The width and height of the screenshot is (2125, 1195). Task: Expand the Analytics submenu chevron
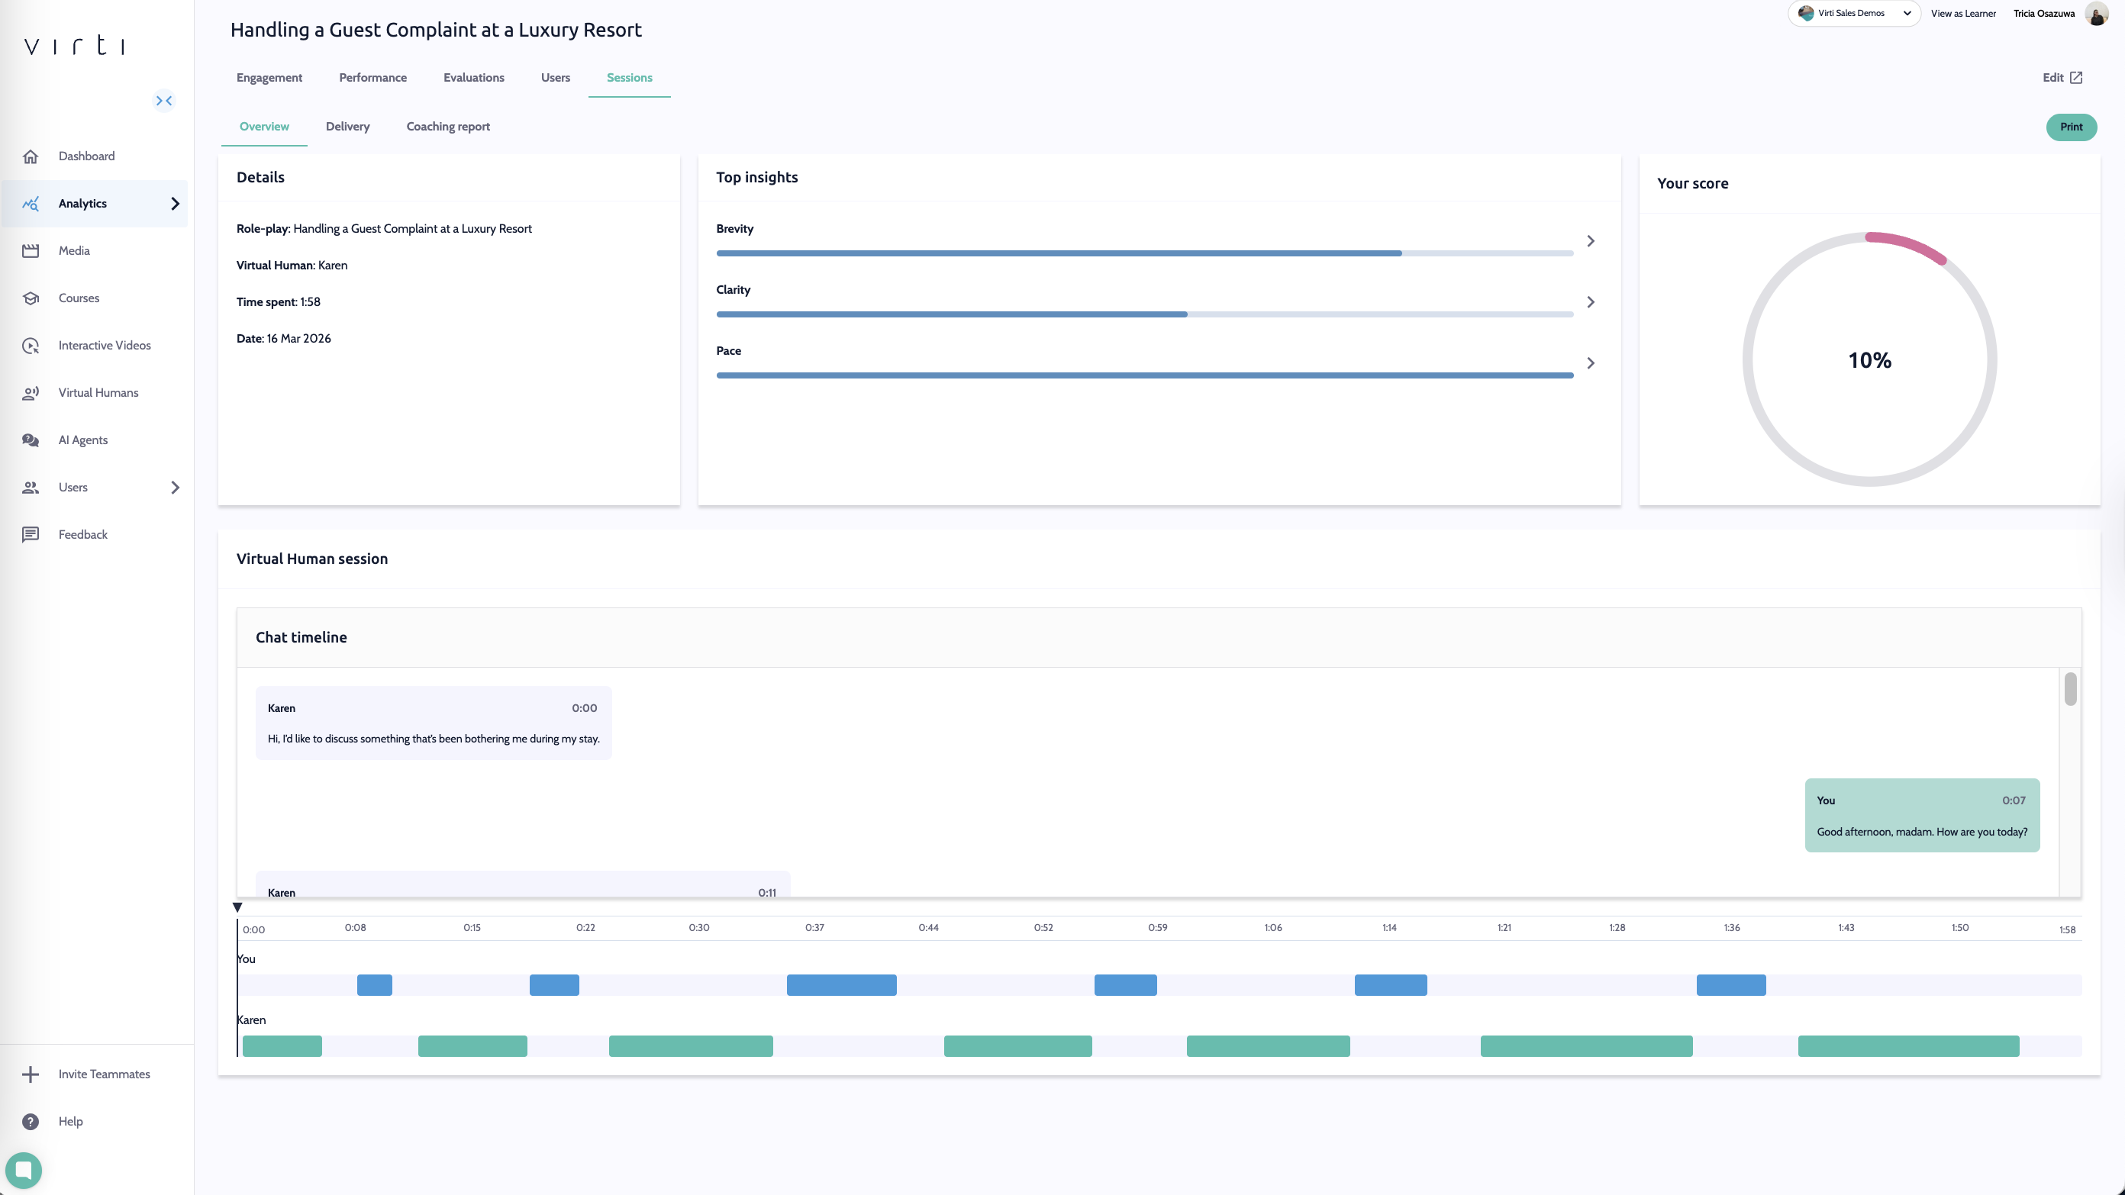pyautogui.click(x=175, y=204)
